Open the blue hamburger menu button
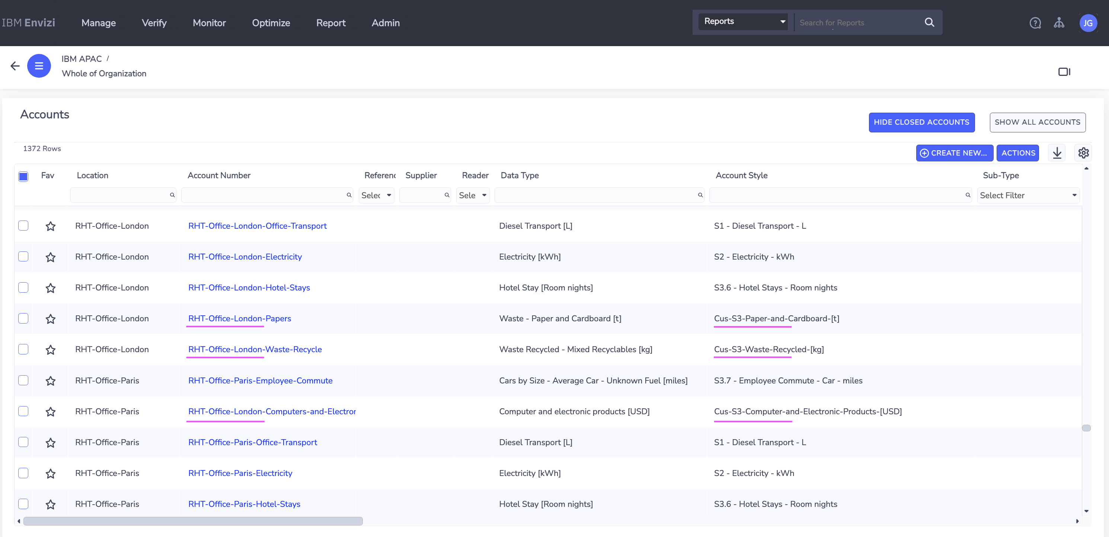 (x=39, y=66)
